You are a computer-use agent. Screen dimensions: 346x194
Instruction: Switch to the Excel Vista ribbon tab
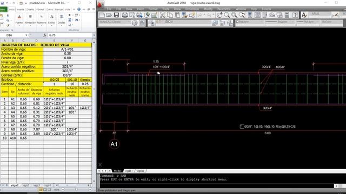(x=68, y=10)
